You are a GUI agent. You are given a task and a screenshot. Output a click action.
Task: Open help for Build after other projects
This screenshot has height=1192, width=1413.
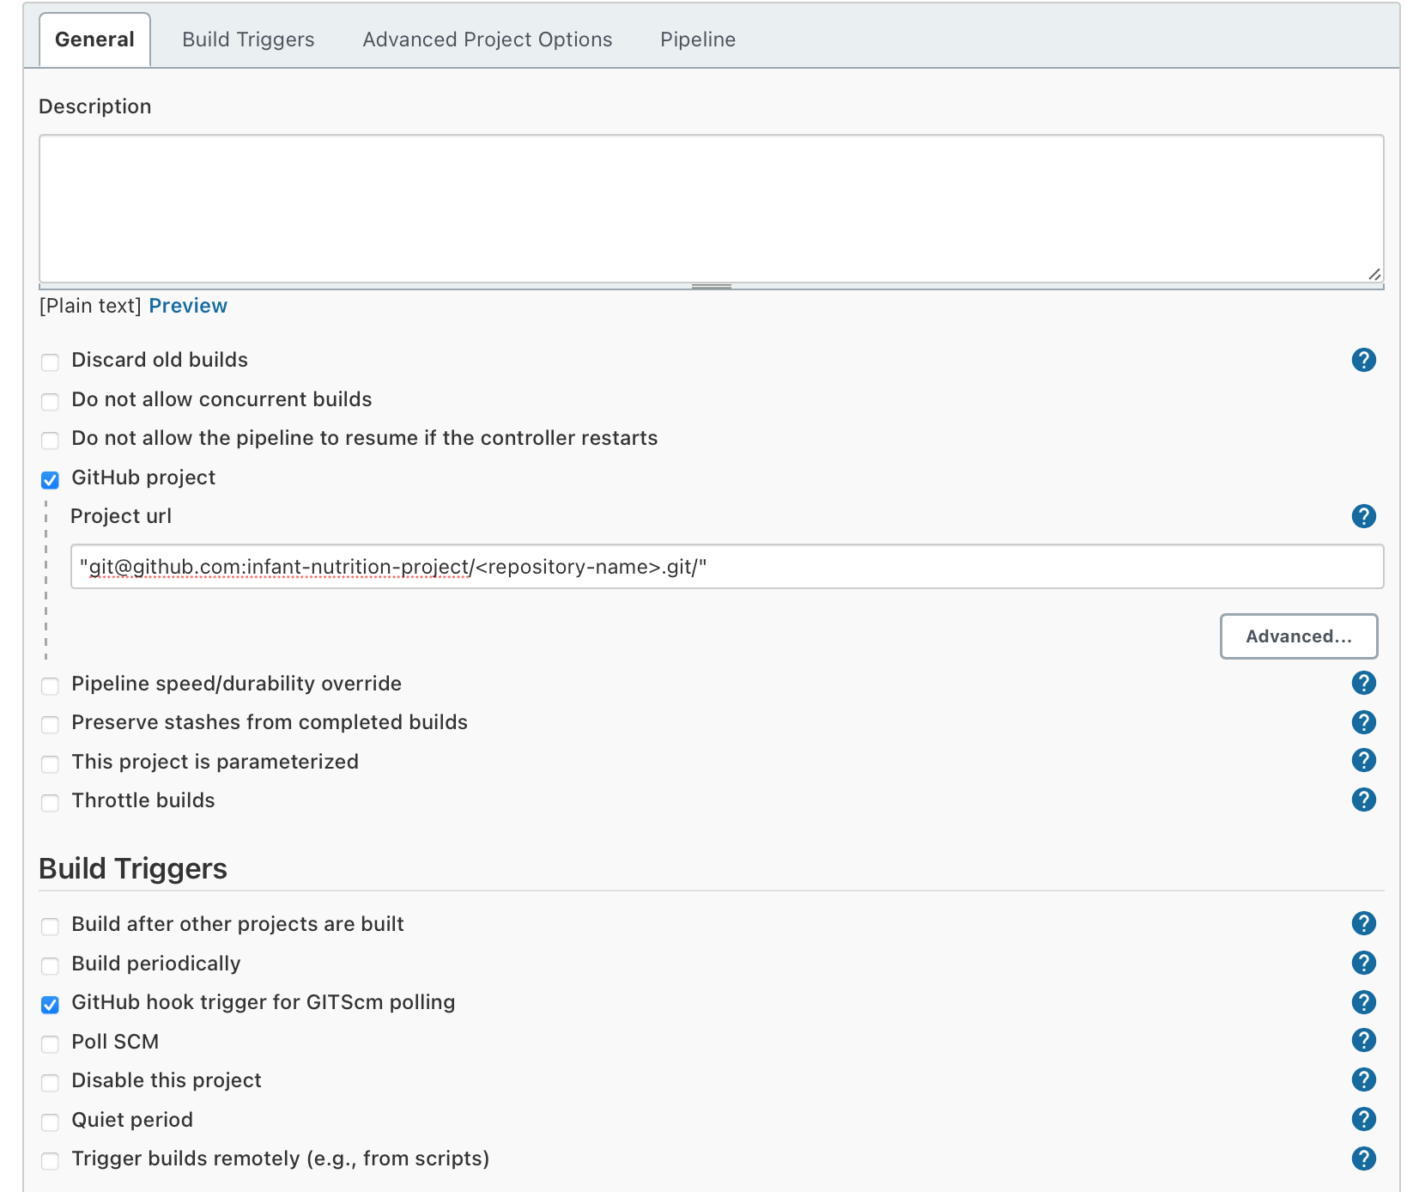tap(1363, 923)
